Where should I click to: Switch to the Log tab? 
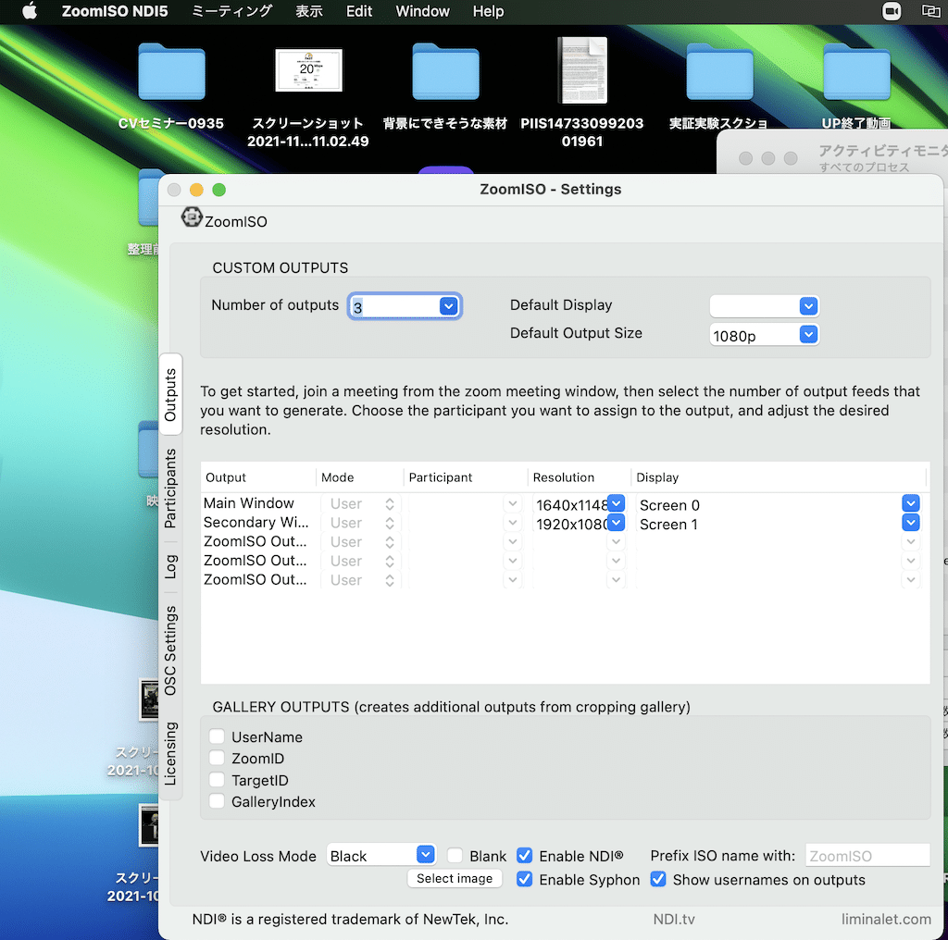[170, 566]
